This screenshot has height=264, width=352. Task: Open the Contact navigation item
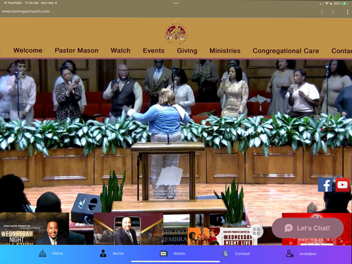tap(341, 51)
